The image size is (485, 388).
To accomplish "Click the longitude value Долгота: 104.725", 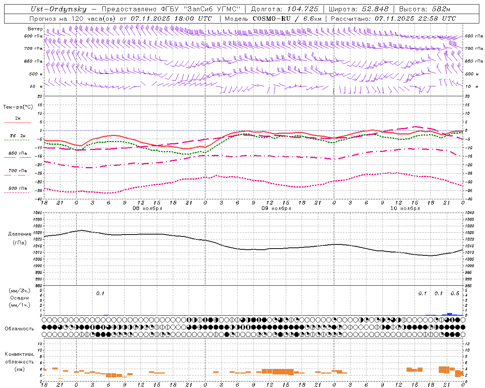I will [285, 9].
